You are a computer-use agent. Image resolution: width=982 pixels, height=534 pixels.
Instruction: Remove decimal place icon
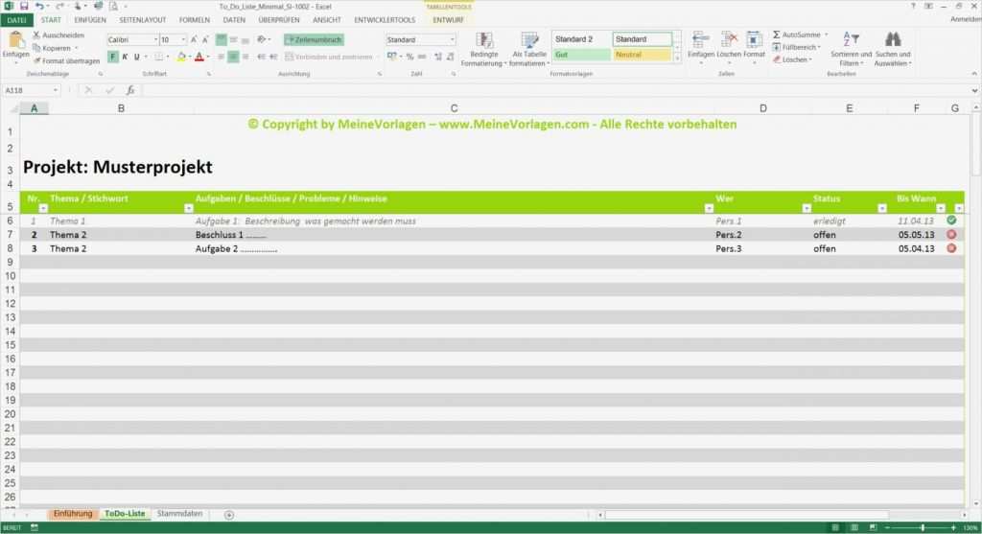[x=451, y=57]
